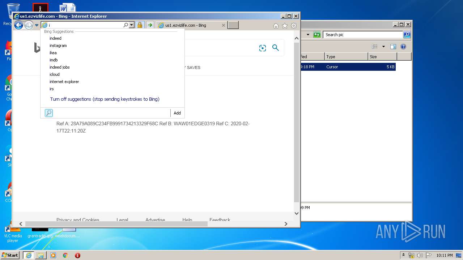
Task: Choose the 'internet explorer' suggestion
Action: (x=64, y=82)
